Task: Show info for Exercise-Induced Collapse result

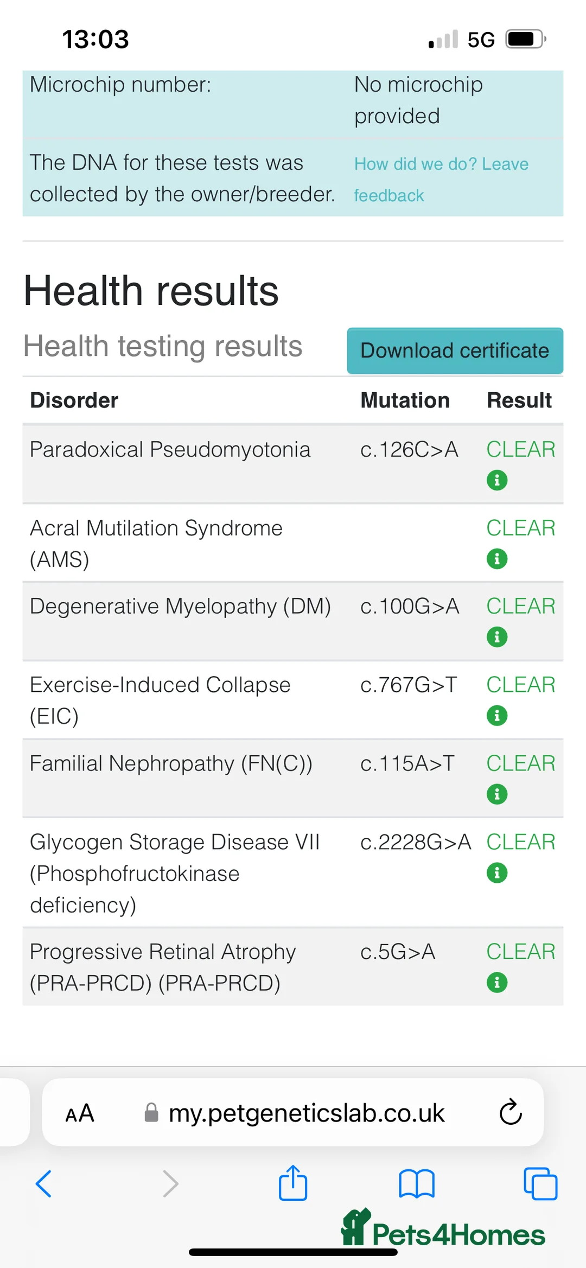Action: coord(497,716)
